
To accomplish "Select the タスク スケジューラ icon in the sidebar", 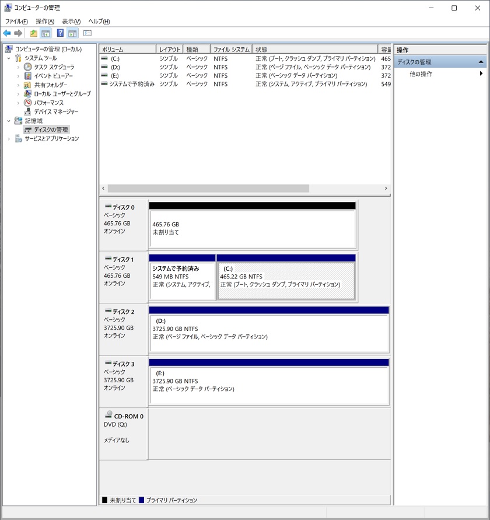I will [27, 67].
